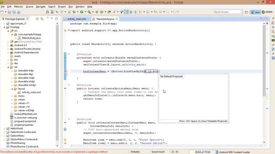Toggle Mark Occurrences highlighted toolbar button
275x154 pixels.
point(126,12)
